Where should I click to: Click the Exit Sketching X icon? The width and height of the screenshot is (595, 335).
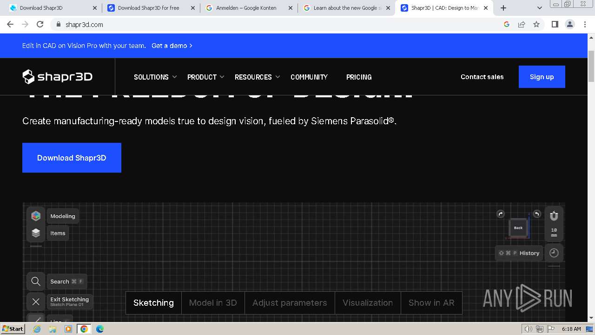coord(36,301)
